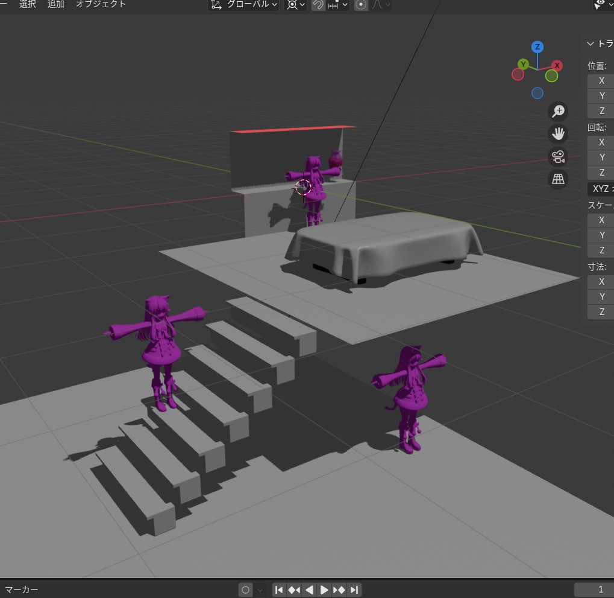This screenshot has height=598, width=614.
Task: Jump to the previous keyframe
Action: (x=294, y=590)
